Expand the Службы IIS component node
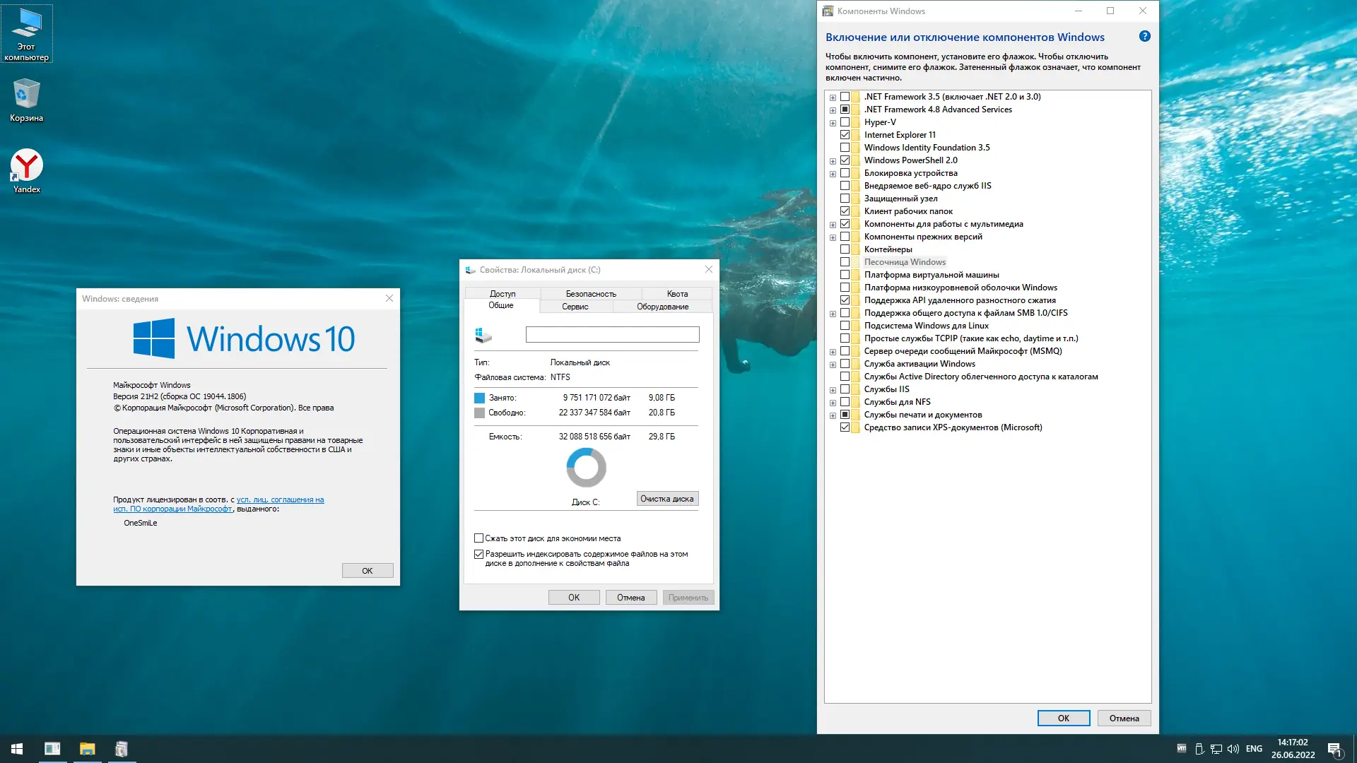This screenshot has height=763, width=1357. click(833, 390)
